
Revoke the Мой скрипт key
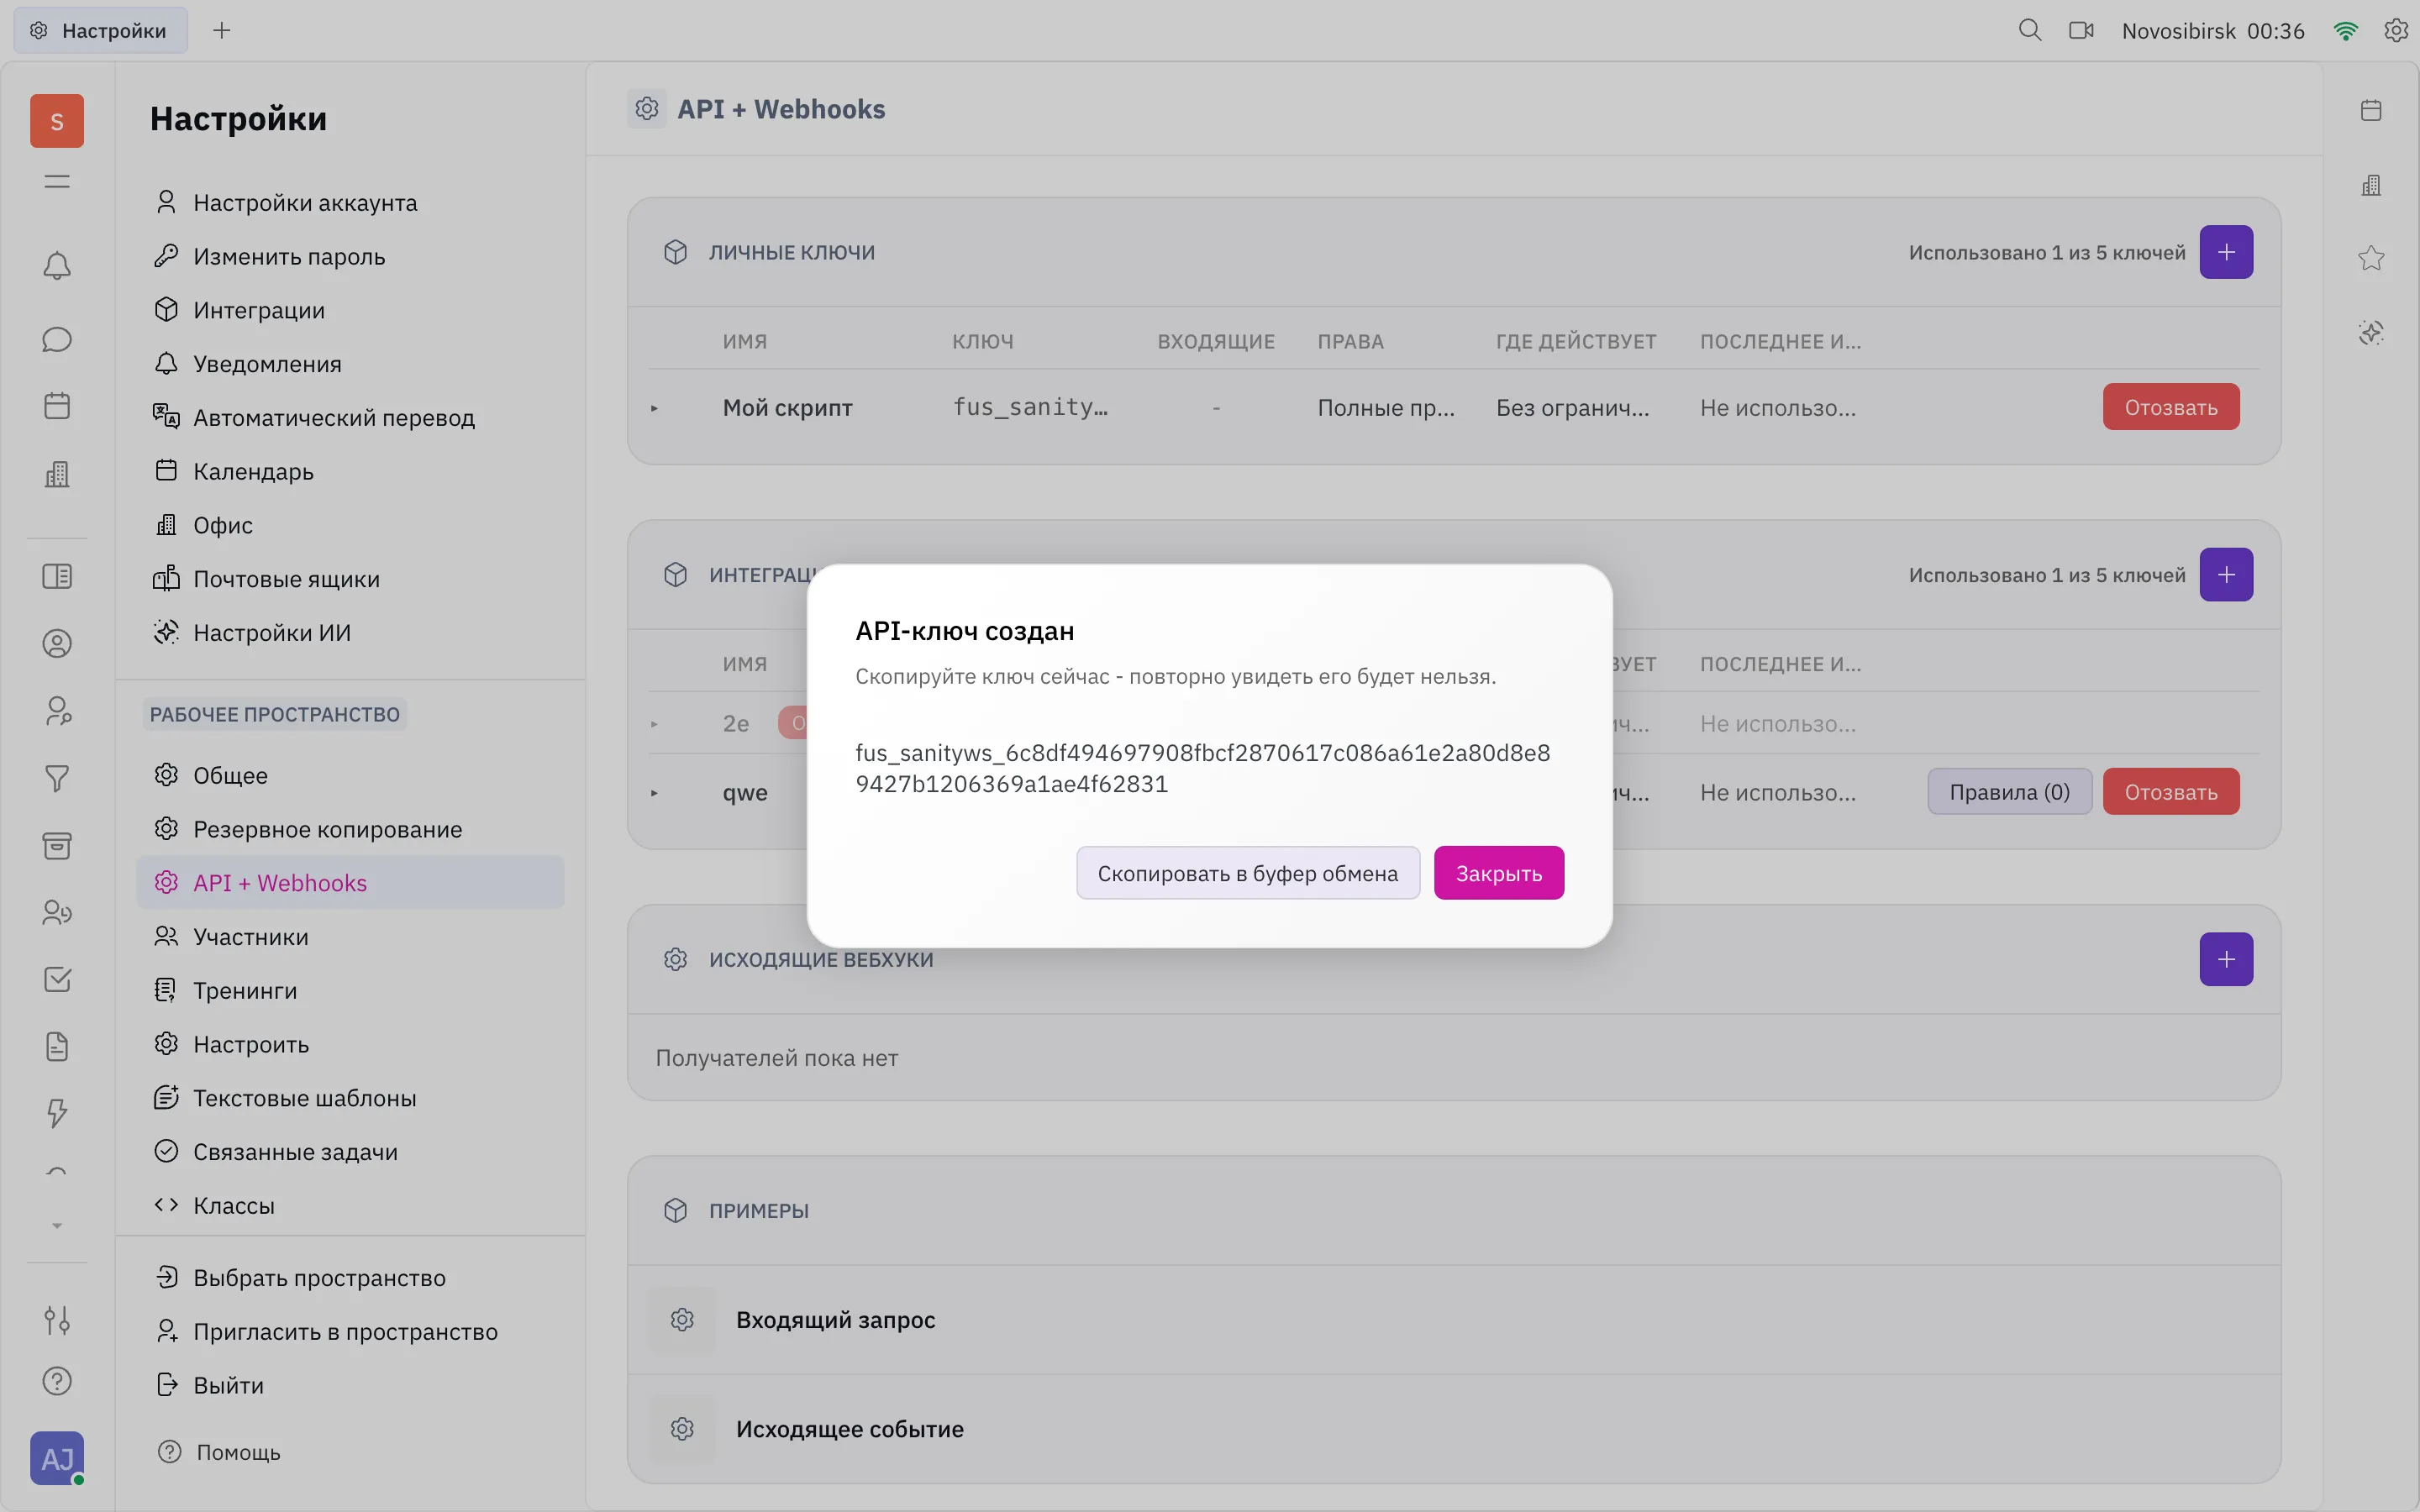point(2170,407)
